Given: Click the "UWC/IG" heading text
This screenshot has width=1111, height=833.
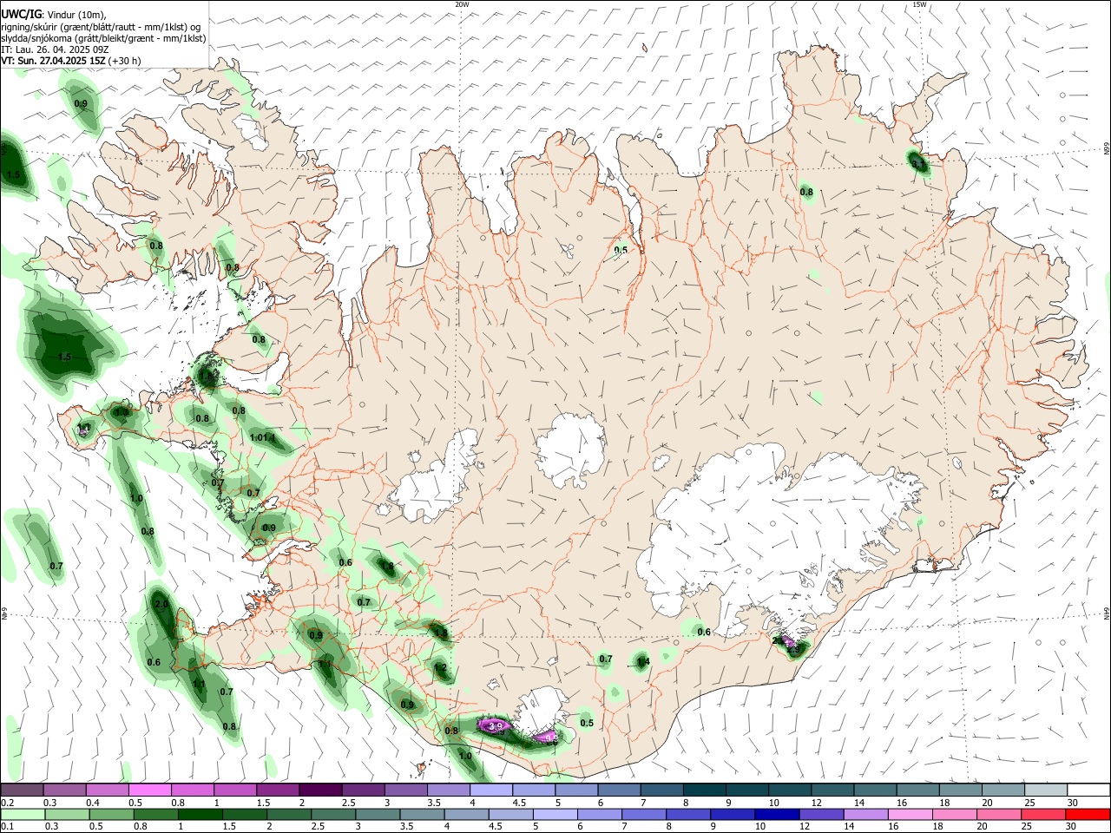Looking at the screenshot, I should tap(21, 14).
